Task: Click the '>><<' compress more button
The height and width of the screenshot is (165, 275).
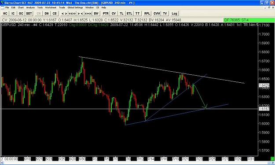Action: click(88, 14)
